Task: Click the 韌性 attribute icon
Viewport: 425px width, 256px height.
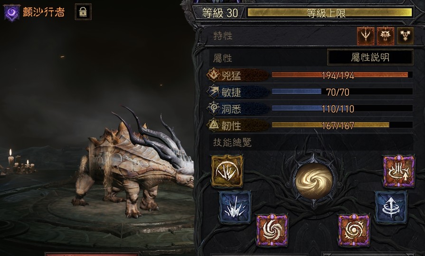Action: point(213,125)
